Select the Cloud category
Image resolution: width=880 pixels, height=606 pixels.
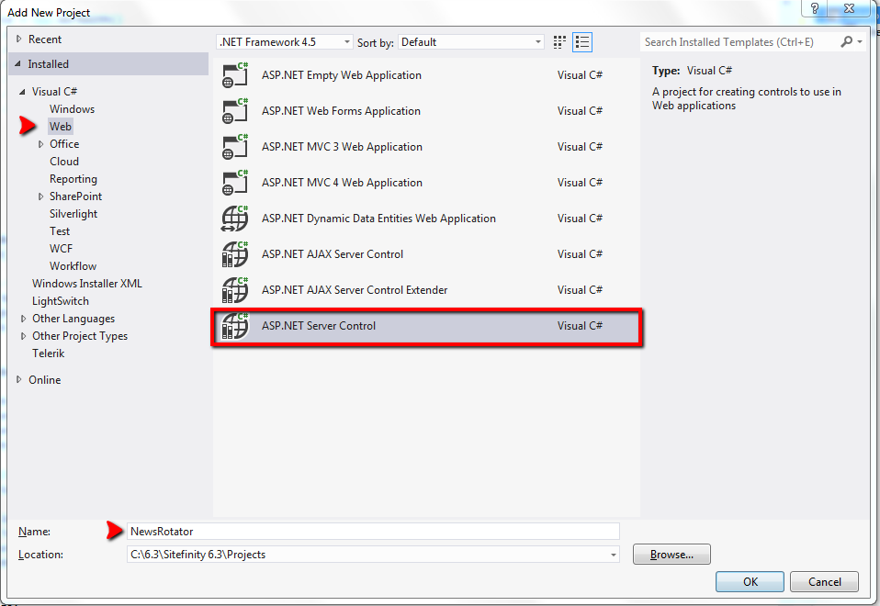64,162
